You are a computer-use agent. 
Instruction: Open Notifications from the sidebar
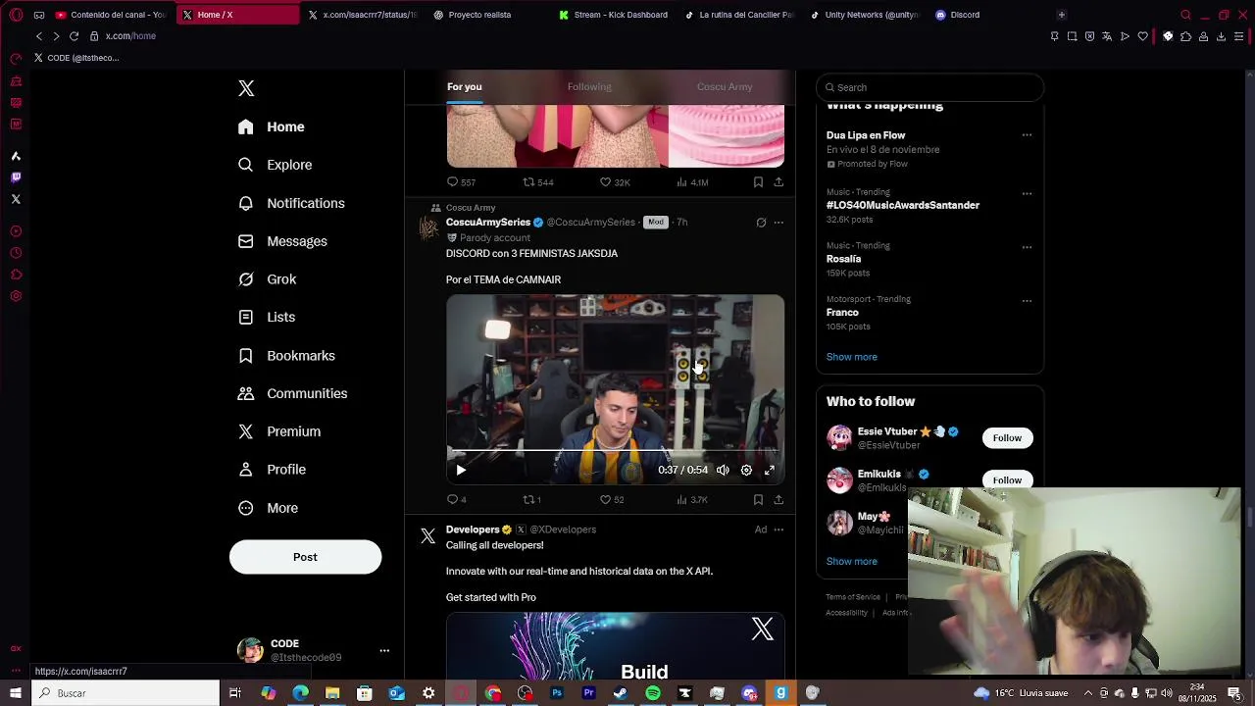(x=291, y=203)
